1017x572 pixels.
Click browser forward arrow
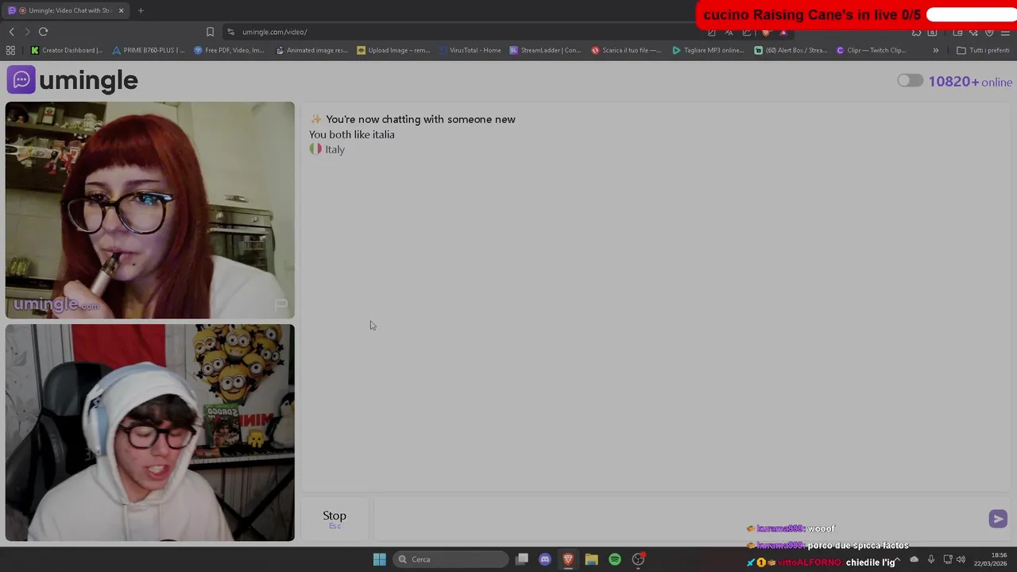27,32
